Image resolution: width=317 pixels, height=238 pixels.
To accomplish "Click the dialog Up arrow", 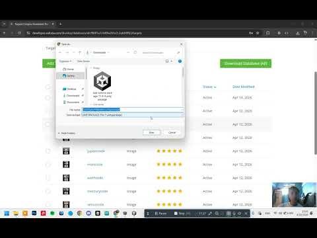I will pyautogui.click(x=80, y=52).
